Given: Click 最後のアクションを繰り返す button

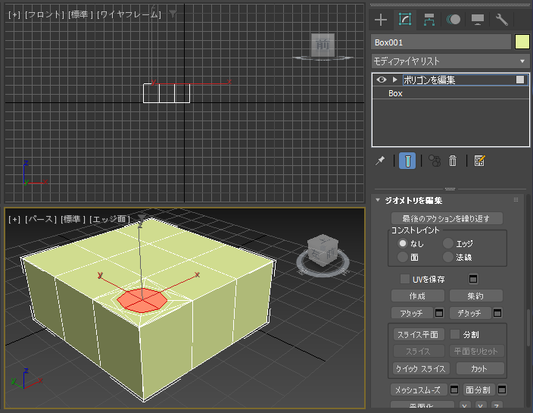Looking at the screenshot, I should pos(447,218).
